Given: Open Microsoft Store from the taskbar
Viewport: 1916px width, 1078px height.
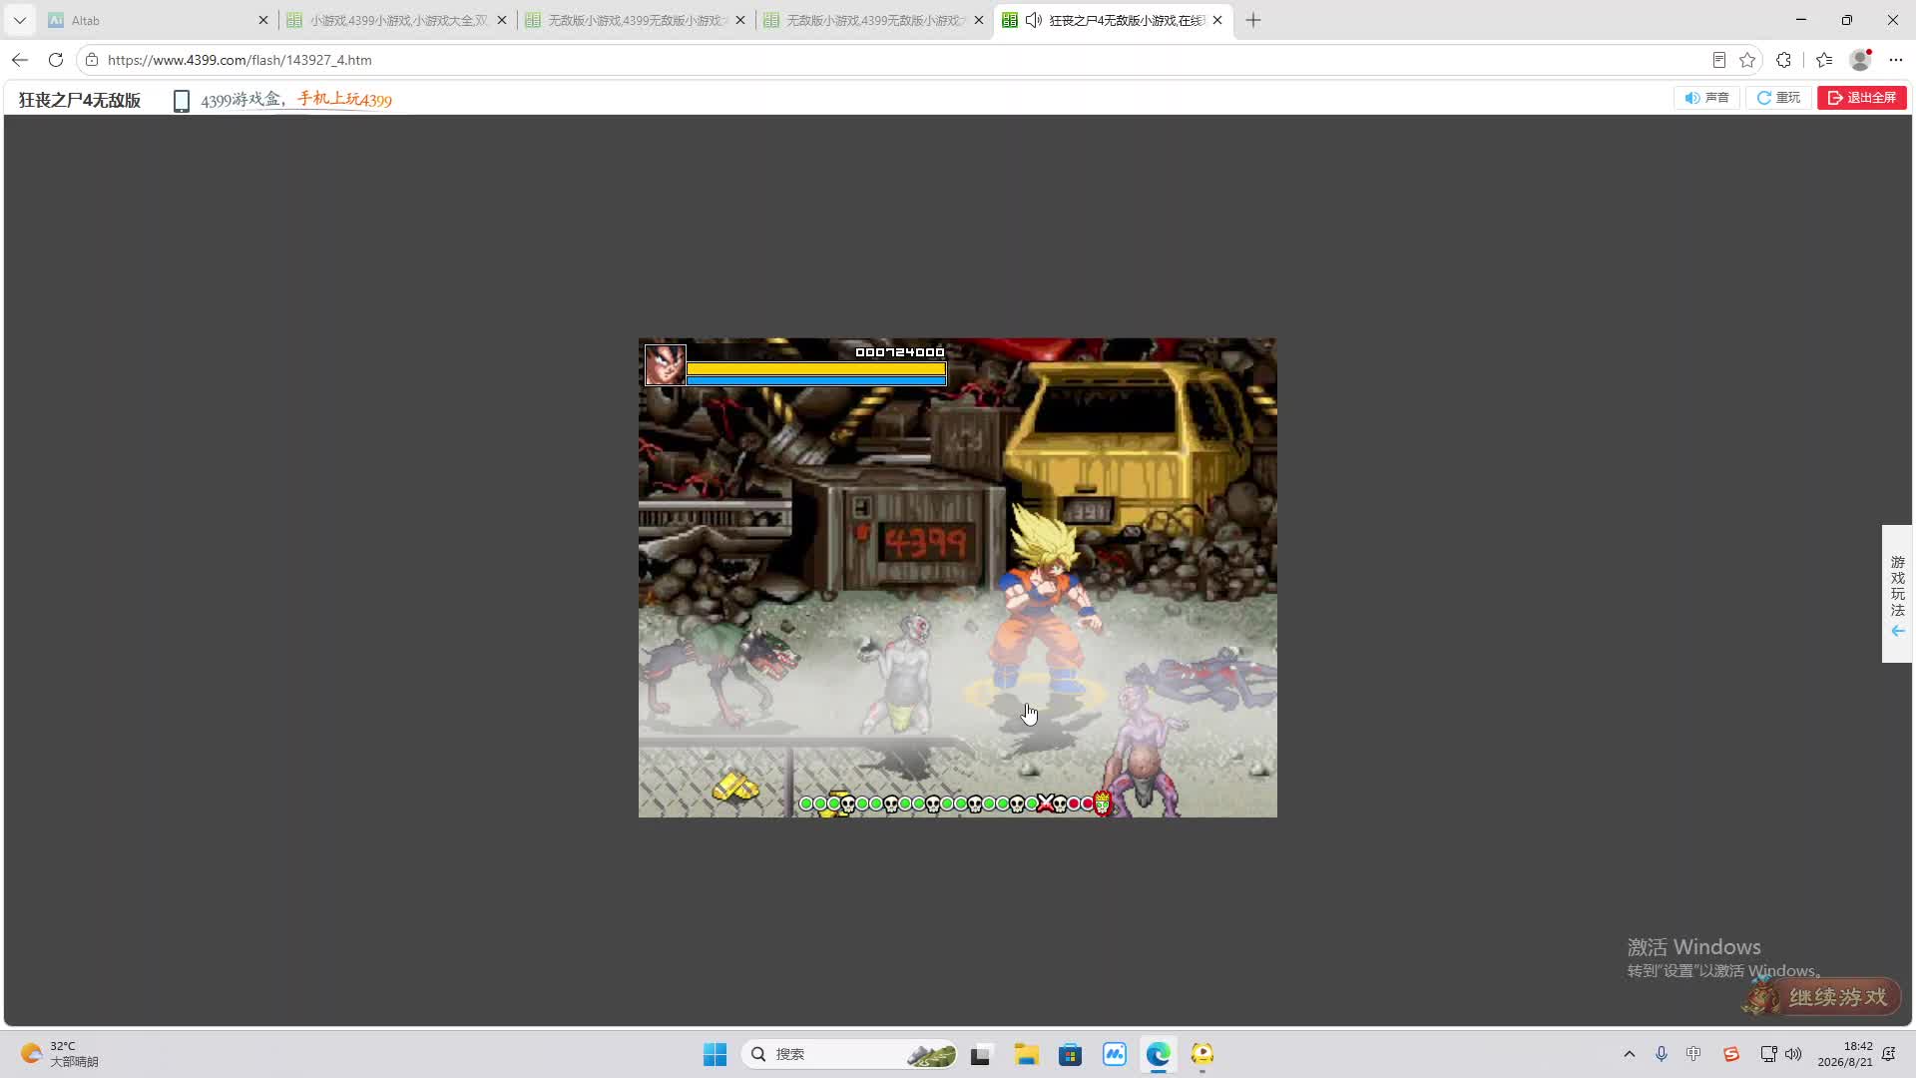Looking at the screenshot, I should point(1070,1054).
